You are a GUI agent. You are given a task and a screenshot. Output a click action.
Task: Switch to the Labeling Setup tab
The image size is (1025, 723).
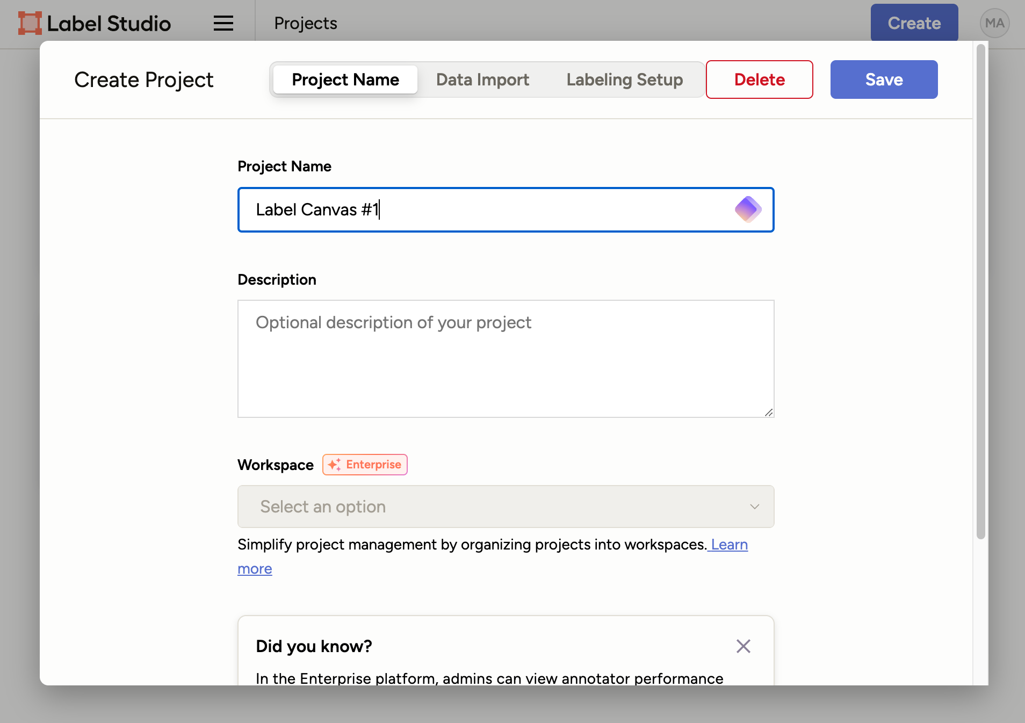(624, 79)
